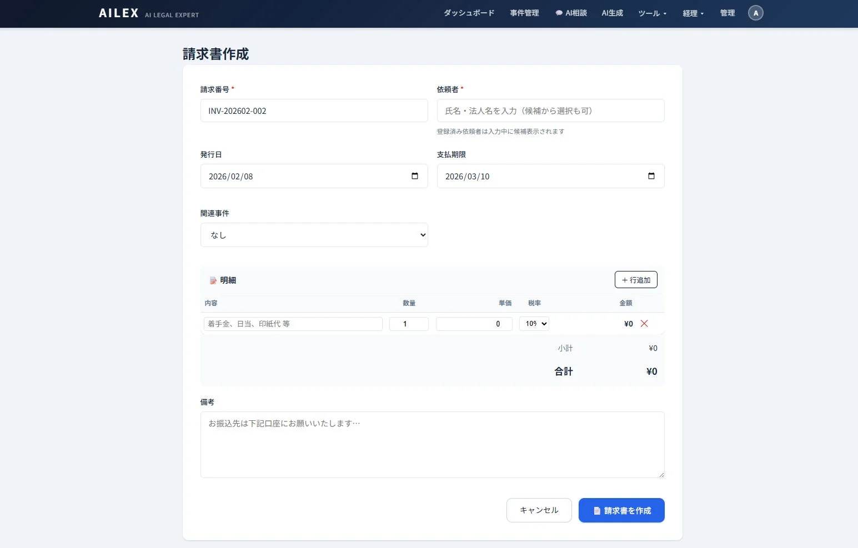The width and height of the screenshot is (858, 548).
Task: Click the 依頼者 input field
Action: [x=550, y=110]
